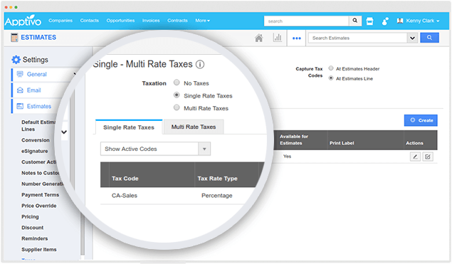Click the Available for Estimates column header
Viewport: 452px width, 264px height.
[x=294, y=139]
